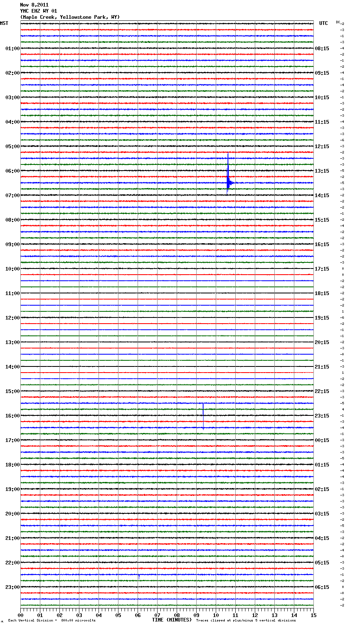This screenshot has height=626, width=346.
Task: Click the "03:00" MST hour label
Action: click(x=13, y=98)
